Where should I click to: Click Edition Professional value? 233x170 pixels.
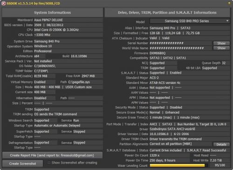pos(43,51)
